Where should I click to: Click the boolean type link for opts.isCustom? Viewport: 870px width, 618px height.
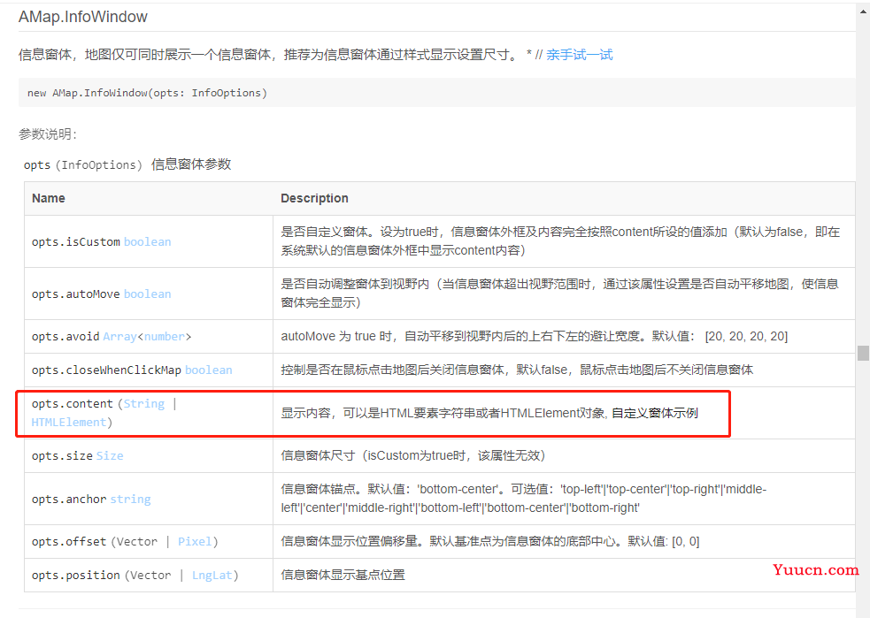point(148,241)
